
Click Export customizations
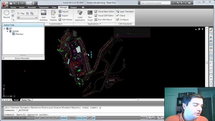click(63, 15)
